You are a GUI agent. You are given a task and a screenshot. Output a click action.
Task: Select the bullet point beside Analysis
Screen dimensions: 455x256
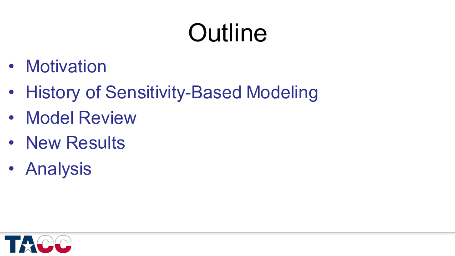(11, 169)
